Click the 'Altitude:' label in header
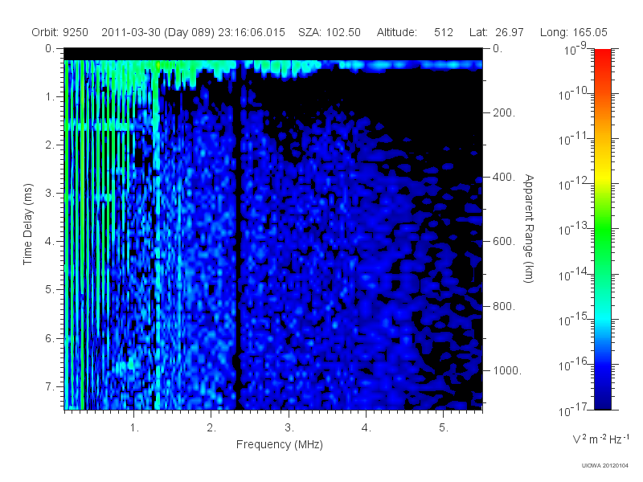 (x=397, y=32)
